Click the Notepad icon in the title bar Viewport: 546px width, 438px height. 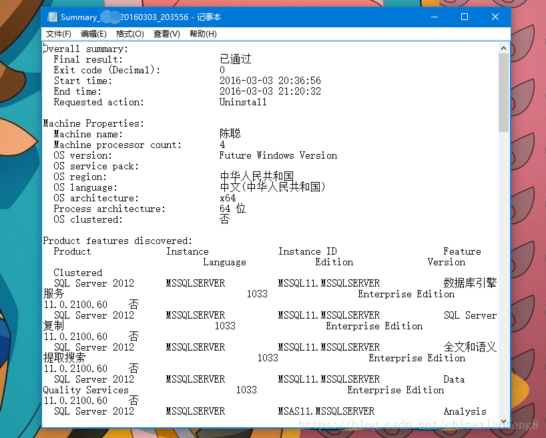pos(52,17)
